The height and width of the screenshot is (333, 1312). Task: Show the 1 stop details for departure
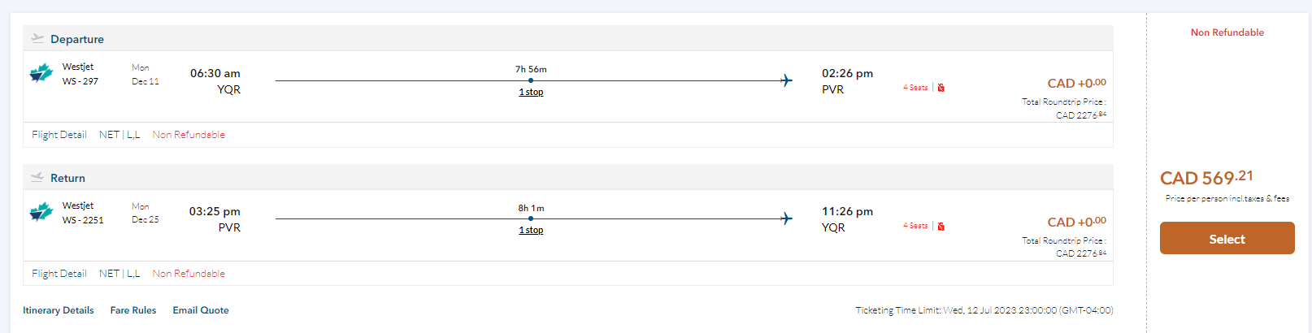tap(531, 93)
